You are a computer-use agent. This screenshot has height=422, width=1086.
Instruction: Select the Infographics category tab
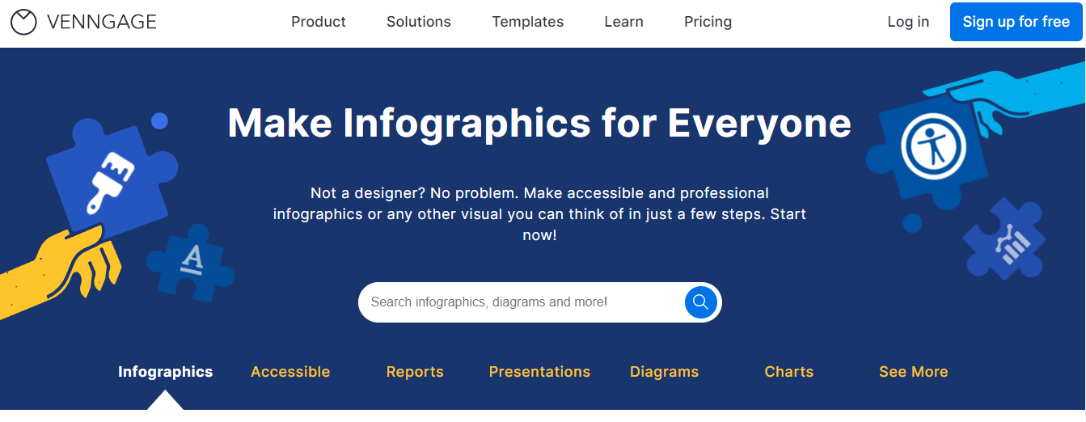(165, 372)
